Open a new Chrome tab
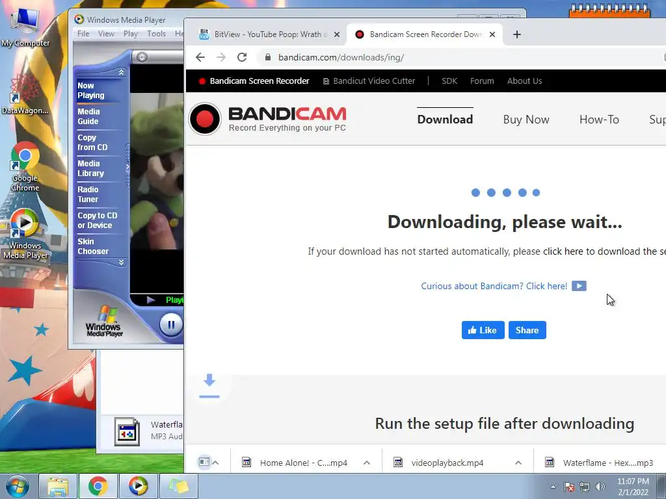 click(517, 34)
